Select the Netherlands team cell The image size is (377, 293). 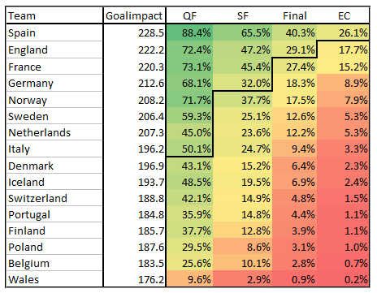tap(54, 132)
